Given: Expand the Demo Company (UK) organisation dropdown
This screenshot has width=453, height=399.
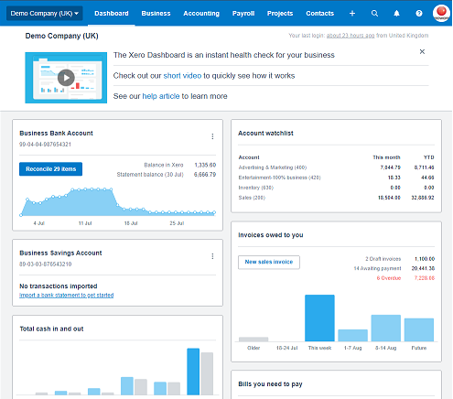Looking at the screenshot, I should click(45, 14).
